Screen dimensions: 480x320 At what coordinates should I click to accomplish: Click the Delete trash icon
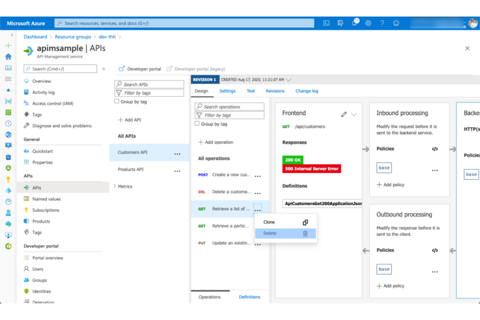pos(305,233)
